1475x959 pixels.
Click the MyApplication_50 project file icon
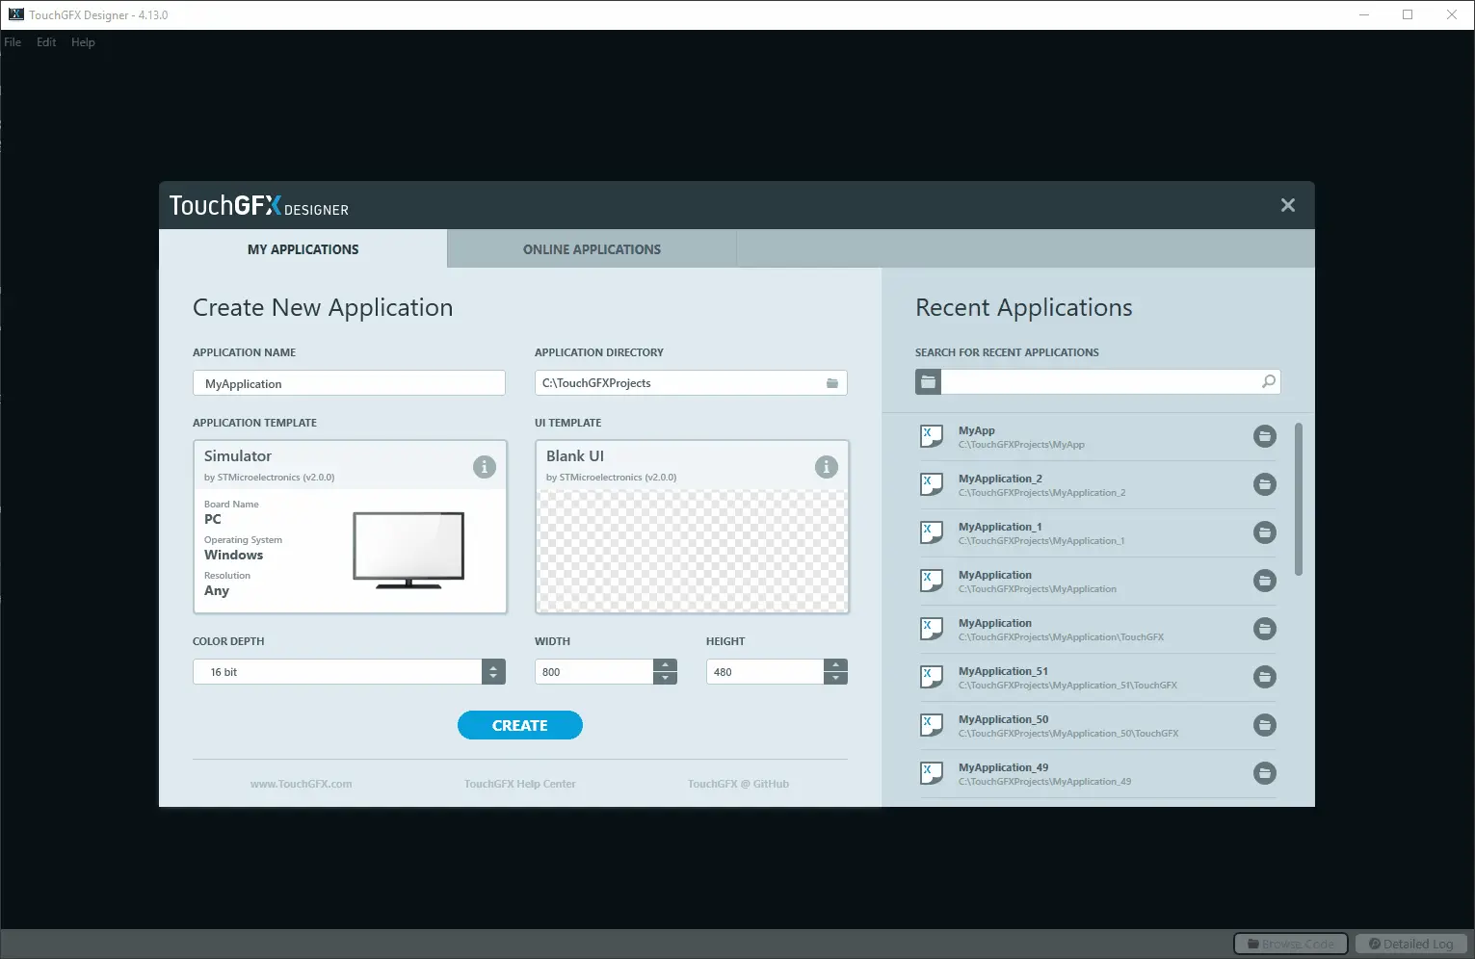[932, 726]
